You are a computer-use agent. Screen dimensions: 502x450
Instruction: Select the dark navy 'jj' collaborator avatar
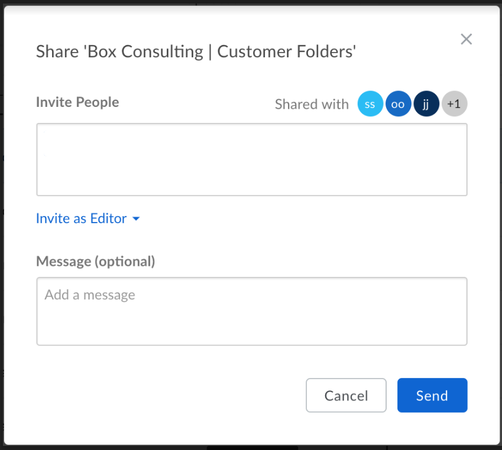(426, 103)
